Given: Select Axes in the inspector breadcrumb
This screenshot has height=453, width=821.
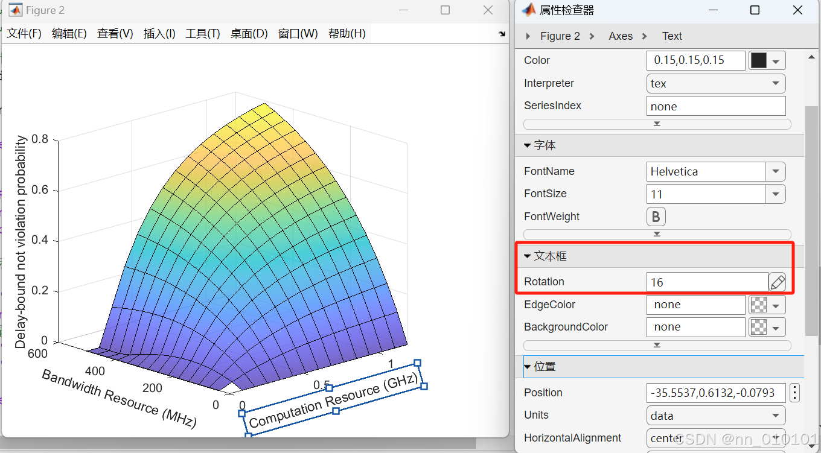Looking at the screenshot, I should coord(621,36).
